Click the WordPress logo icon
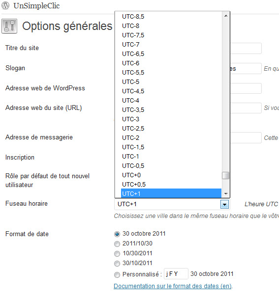The height and width of the screenshot is (298, 279). (x=5, y=5)
